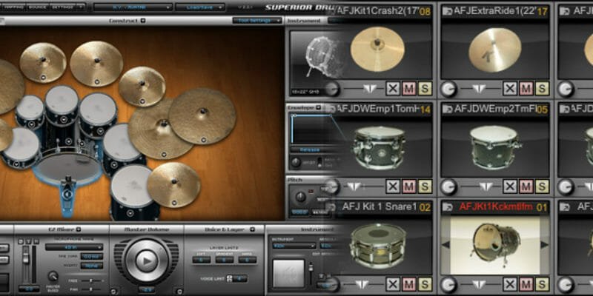This screenshot has height=296, width=593.
Task: Clear the AFJKit1Crash2 slot with X
Action: click(393, 89)
